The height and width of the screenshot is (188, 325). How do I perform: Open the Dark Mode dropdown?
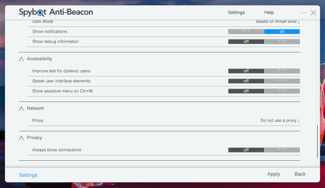278,22
